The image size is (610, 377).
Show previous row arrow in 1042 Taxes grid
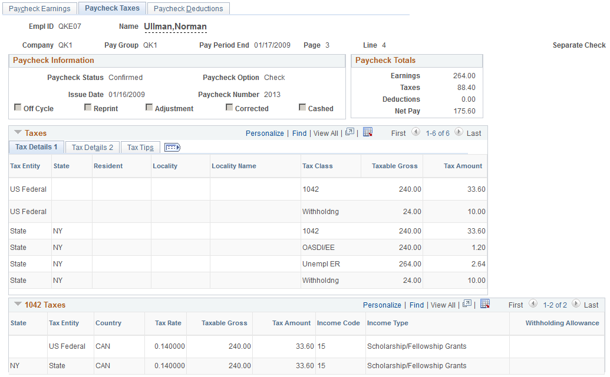tap(533, 303)
